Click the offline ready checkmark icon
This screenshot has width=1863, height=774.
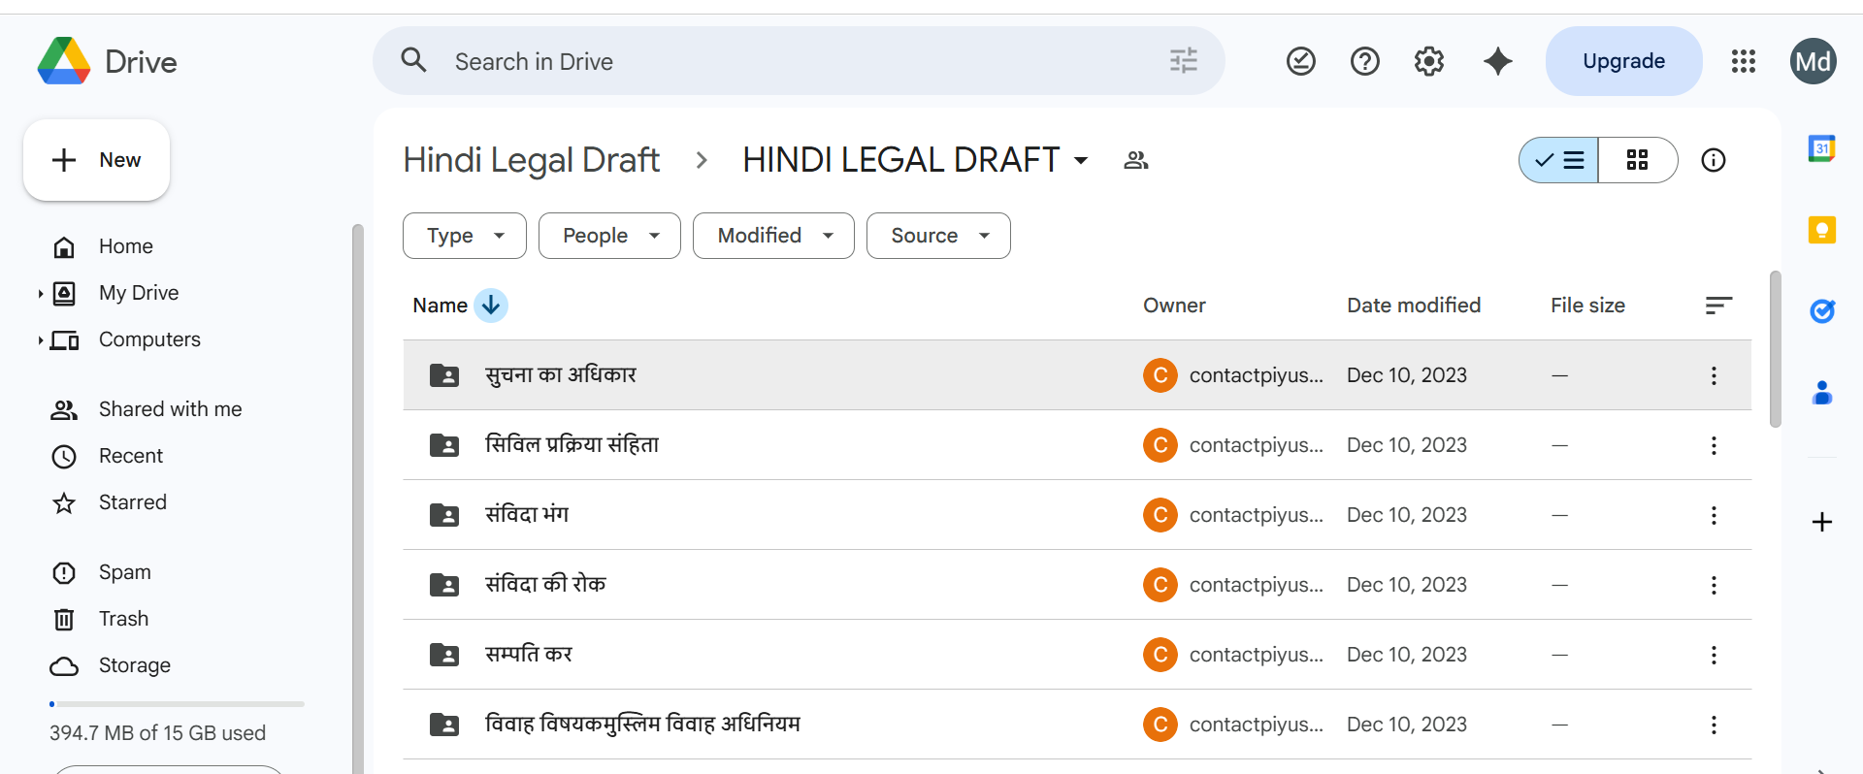click(x=1300, y=61)
